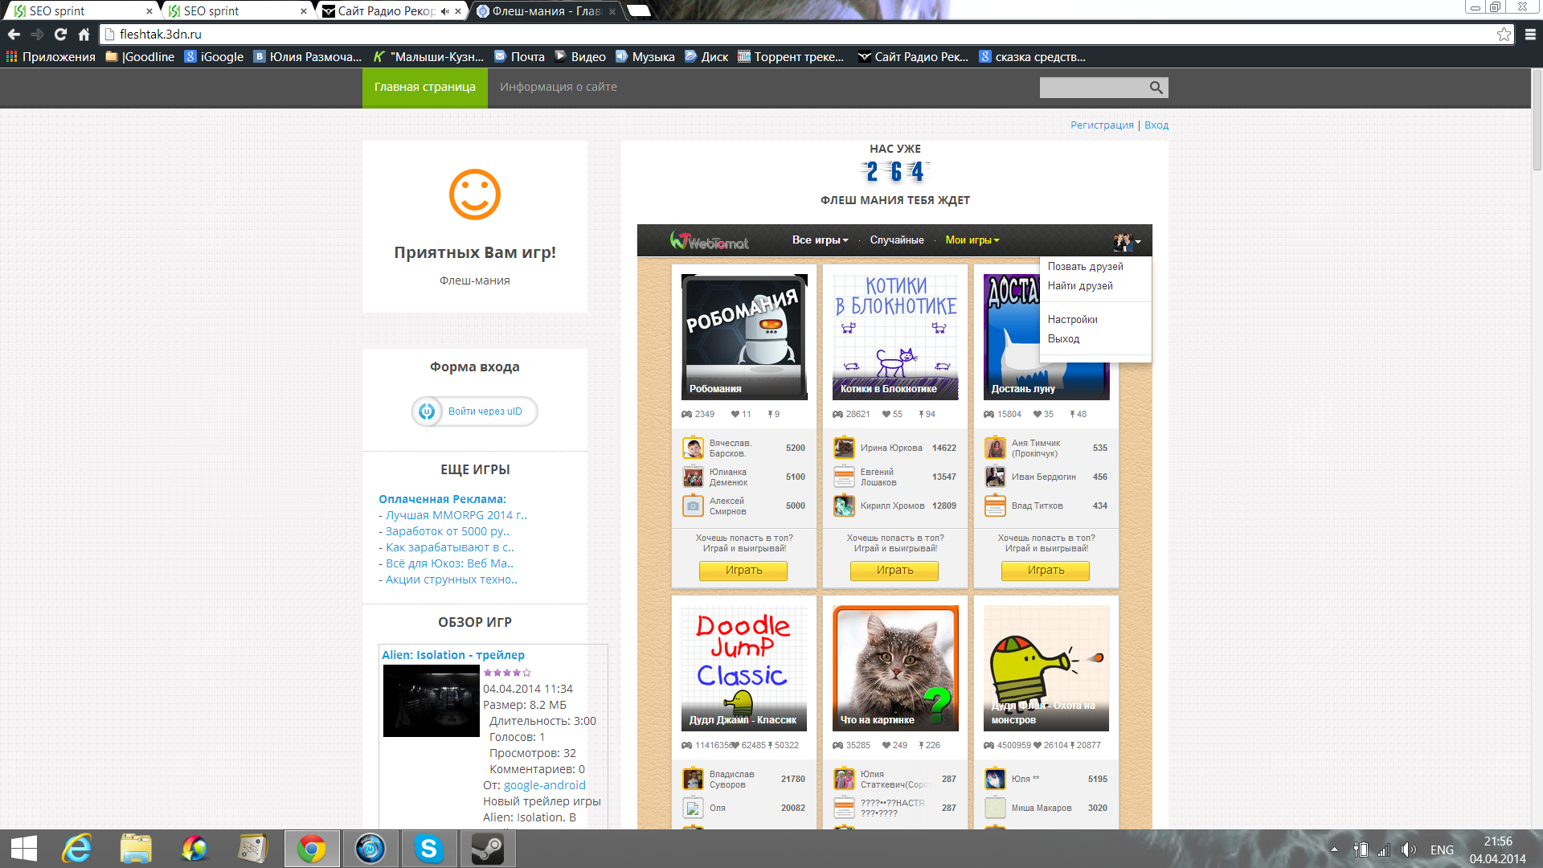Click the ENG language indicator

coord(1442,850)
